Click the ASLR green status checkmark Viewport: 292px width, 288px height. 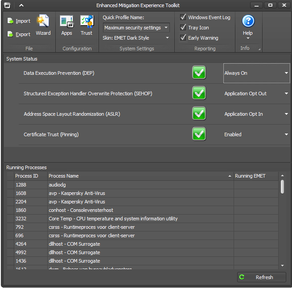click(199, 114)
